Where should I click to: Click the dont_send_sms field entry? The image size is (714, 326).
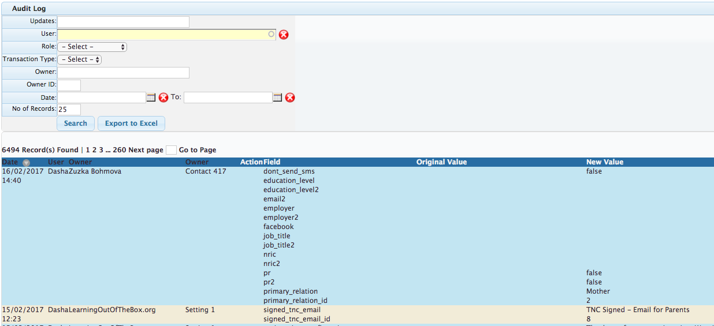(x=289, y=171)
